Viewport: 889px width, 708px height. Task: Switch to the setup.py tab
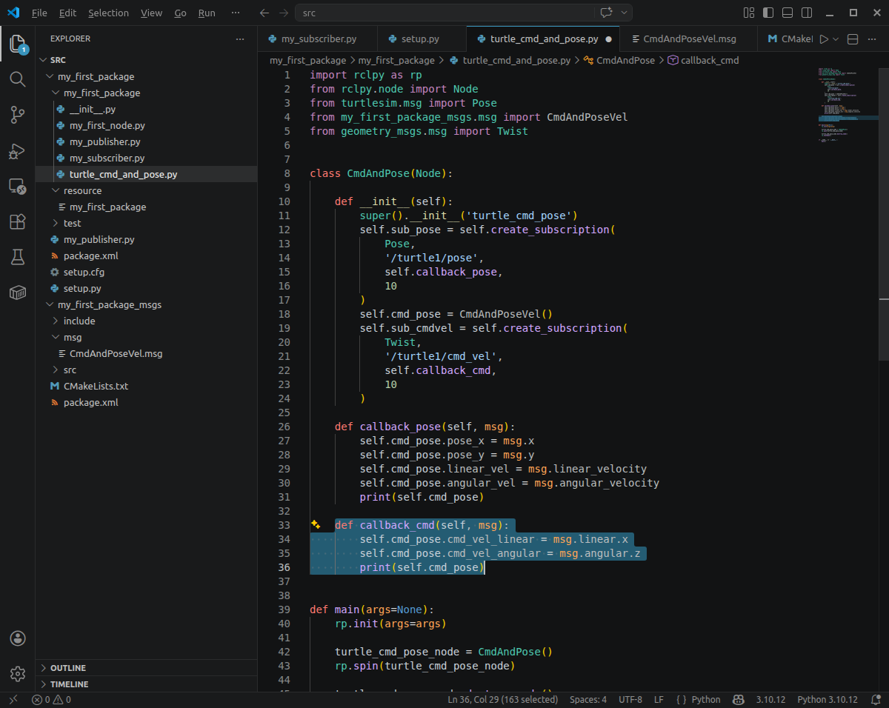tap(422, 39)
